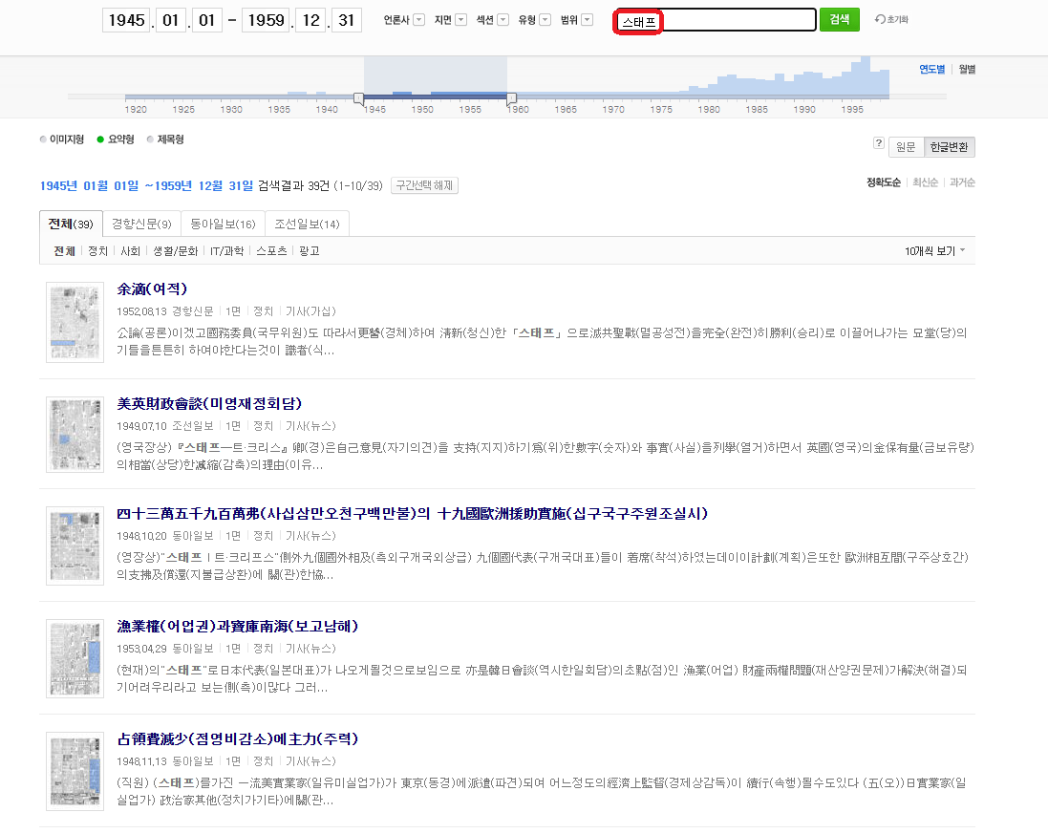Screen dimensions: 1048x834
Task: Open the 10개씩 보기 dropdown
Action: click(934, 250)
